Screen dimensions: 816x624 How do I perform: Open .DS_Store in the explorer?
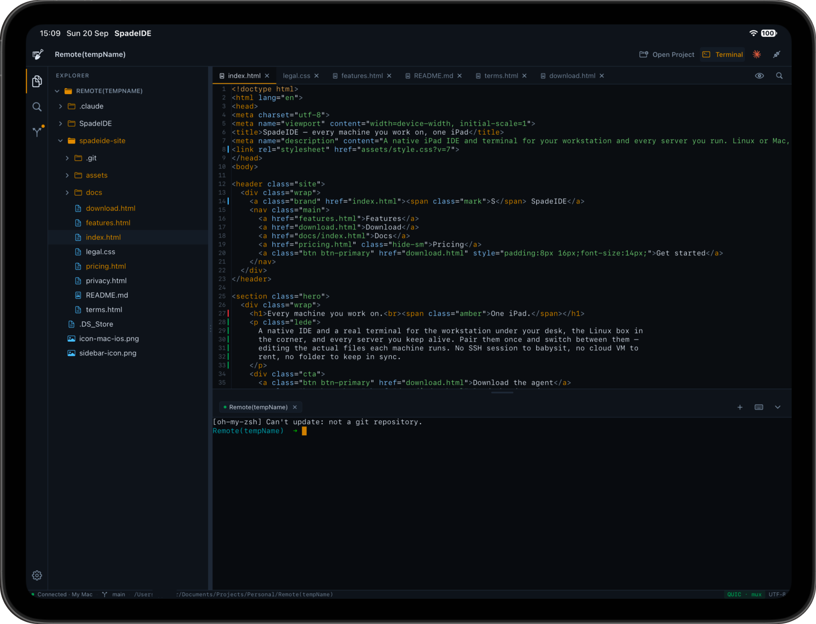[96, 324]
